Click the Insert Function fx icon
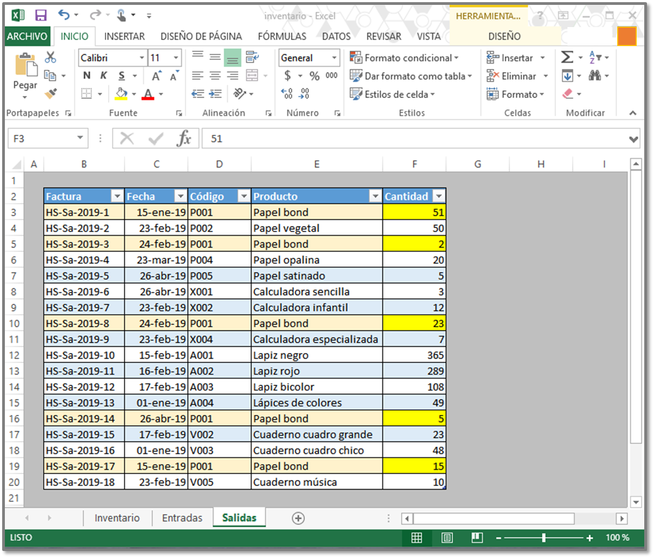Viewport: 654px width, 558px height. pos(184,139)
